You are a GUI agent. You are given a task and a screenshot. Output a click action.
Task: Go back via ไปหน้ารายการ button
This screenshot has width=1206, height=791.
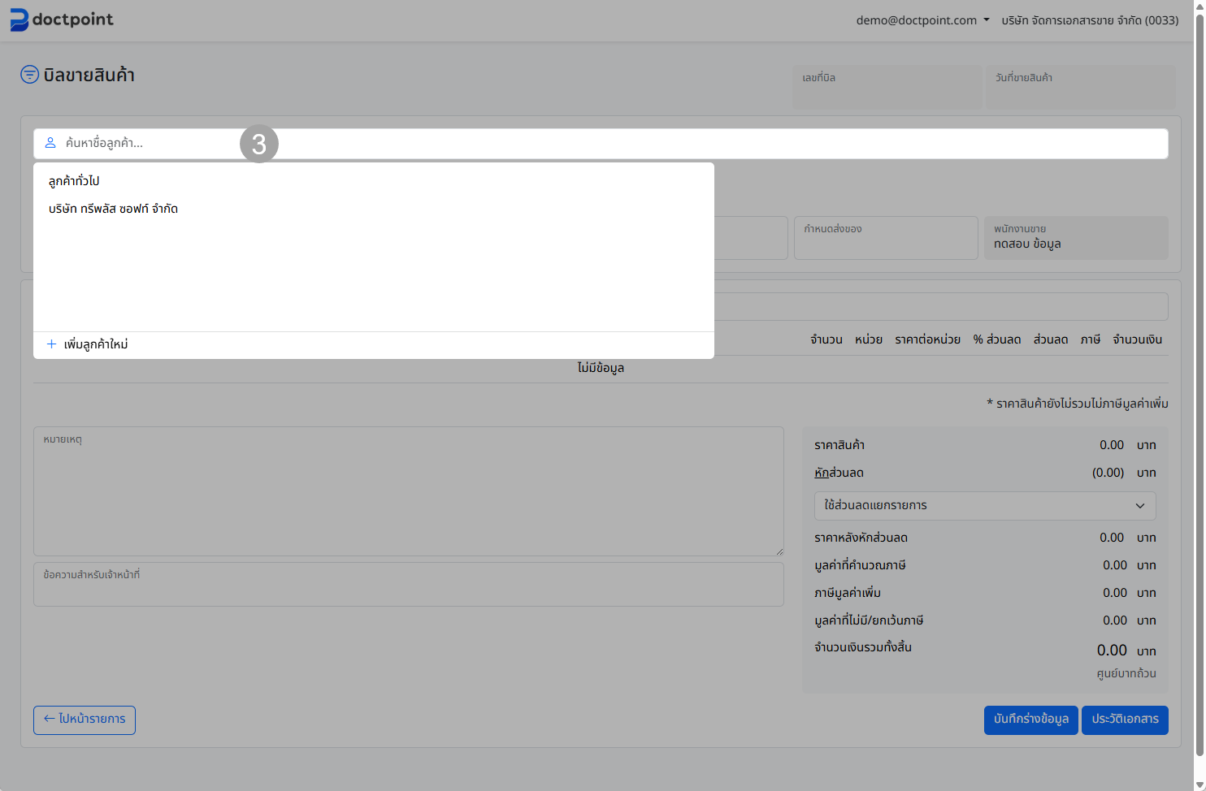click(85, 720)
